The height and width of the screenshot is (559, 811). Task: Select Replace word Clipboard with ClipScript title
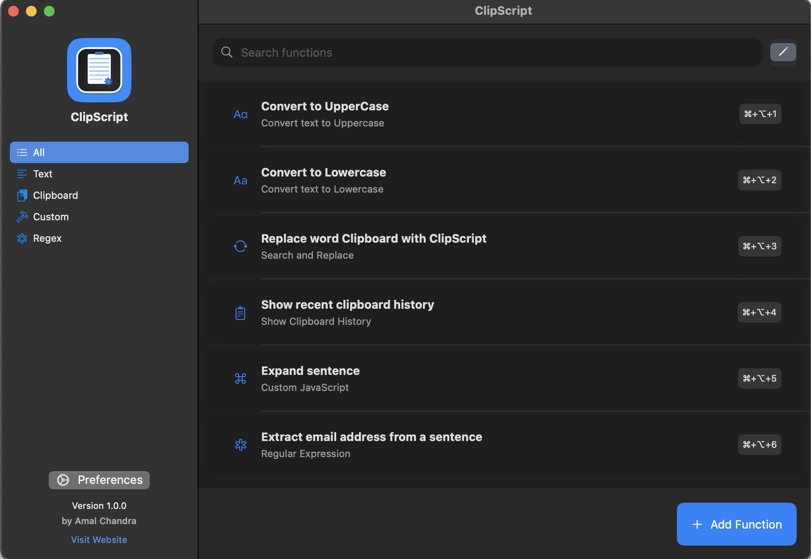(374, 239)
